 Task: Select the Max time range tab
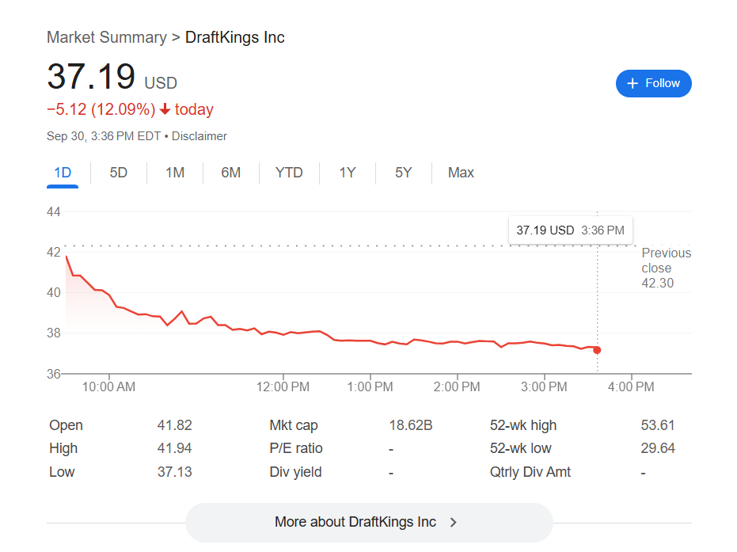[x=461, y=173]
